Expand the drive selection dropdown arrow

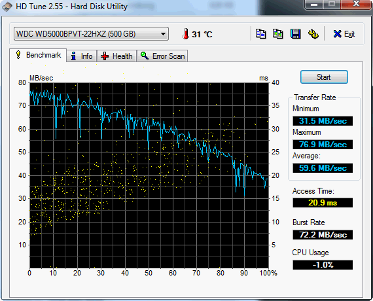click(163, 34)
